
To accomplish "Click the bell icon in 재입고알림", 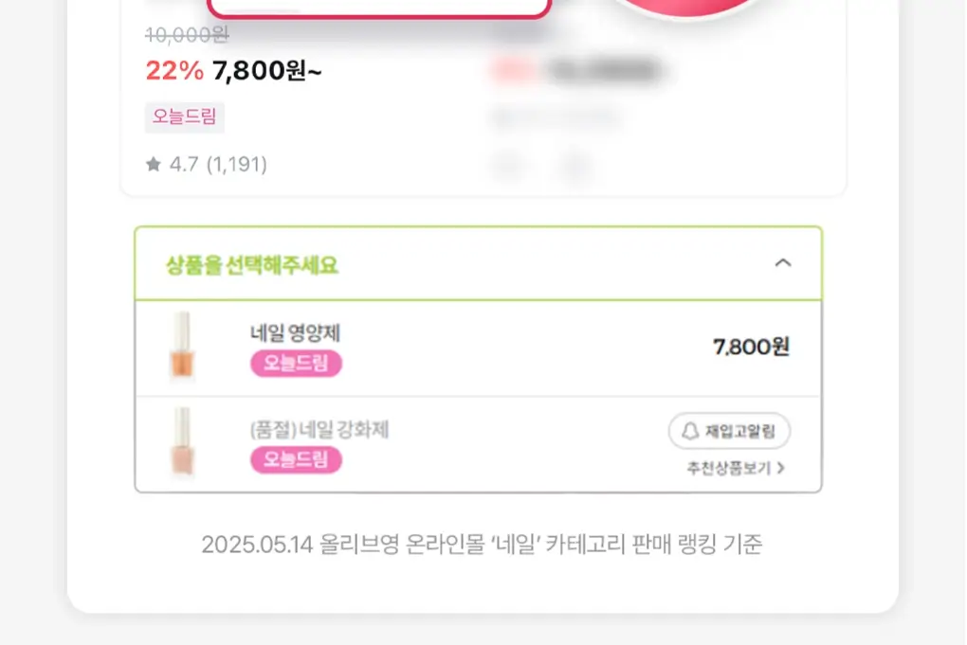I will (690, 431).
